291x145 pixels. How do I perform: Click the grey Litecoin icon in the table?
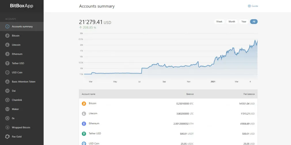tap(84, 114)
